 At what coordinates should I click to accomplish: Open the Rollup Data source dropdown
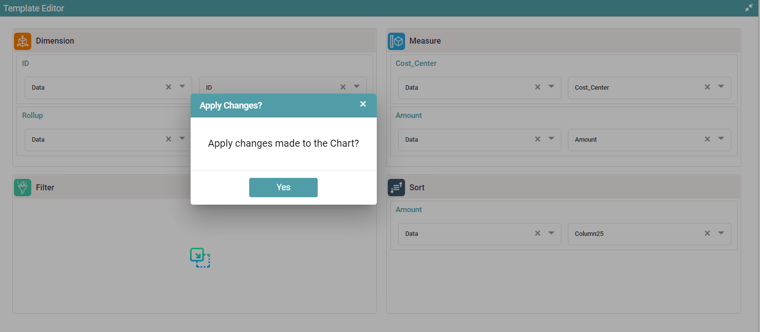(182, 139)
